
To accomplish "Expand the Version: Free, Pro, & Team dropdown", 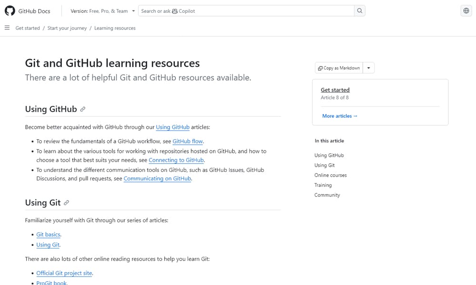I will click(103, 11).
